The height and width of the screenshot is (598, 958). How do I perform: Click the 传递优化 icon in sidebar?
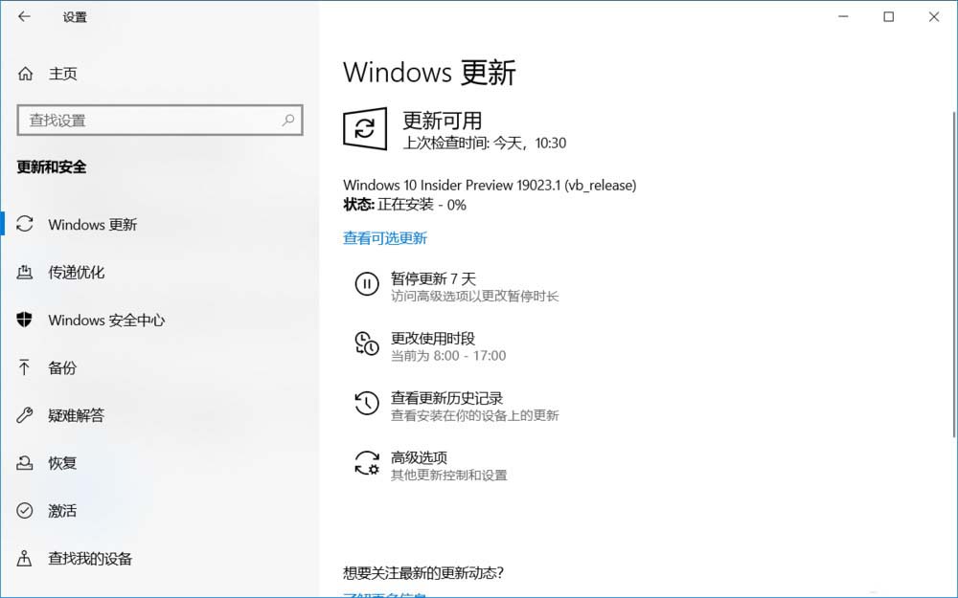25,272
